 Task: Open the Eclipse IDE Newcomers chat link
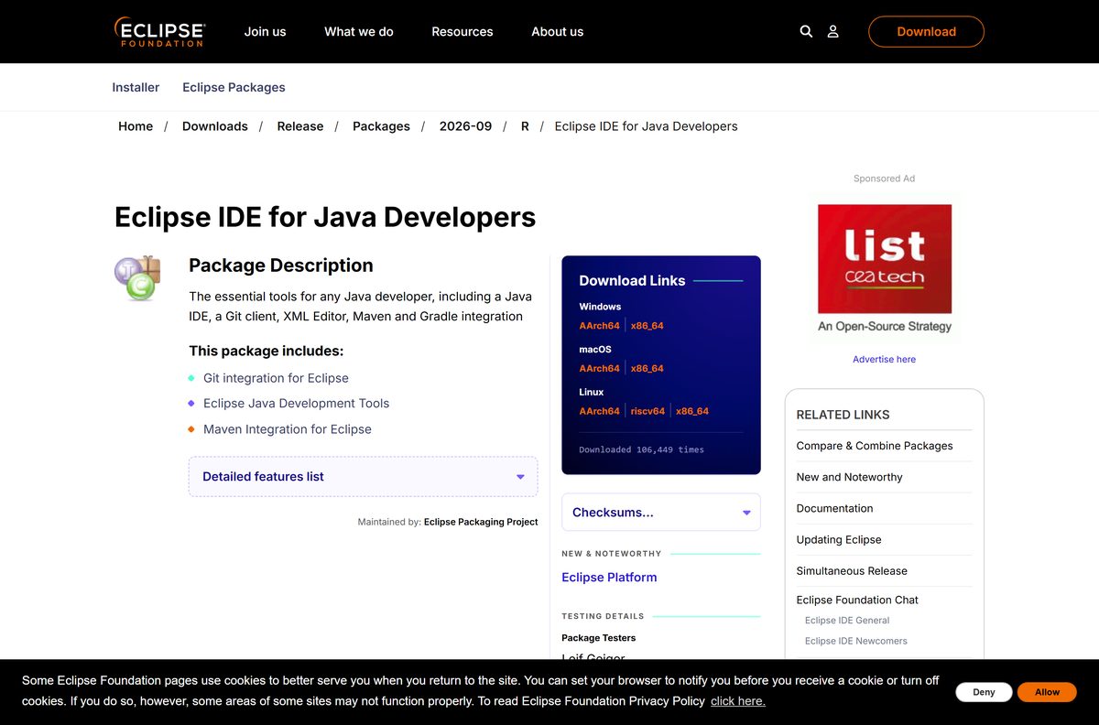point(856,641)
